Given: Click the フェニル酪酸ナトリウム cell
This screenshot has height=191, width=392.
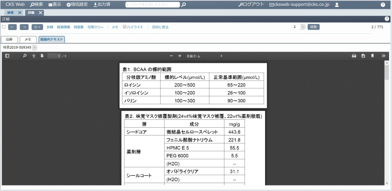Looking at the screenshot, I should (x=194, y=140).
